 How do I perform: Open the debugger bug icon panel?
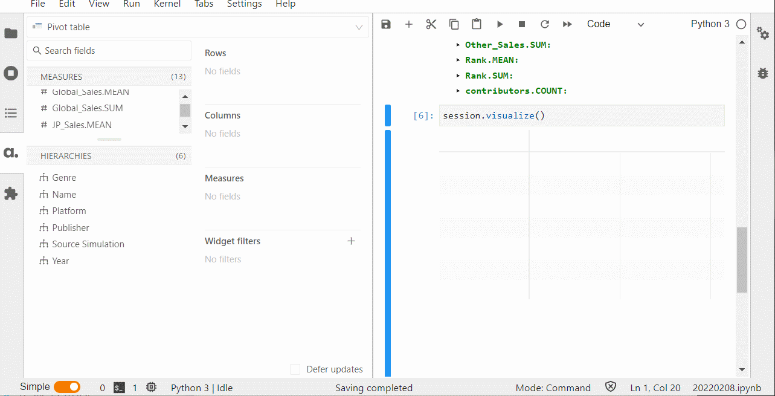pos(763,73)
